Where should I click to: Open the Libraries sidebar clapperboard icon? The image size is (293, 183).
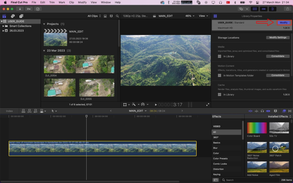(4, 16)
